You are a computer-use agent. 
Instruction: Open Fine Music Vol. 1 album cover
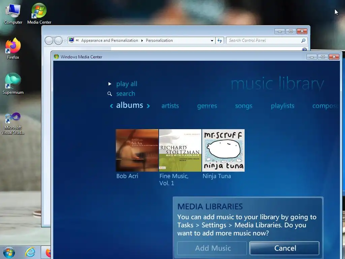[x=180, y=150]
